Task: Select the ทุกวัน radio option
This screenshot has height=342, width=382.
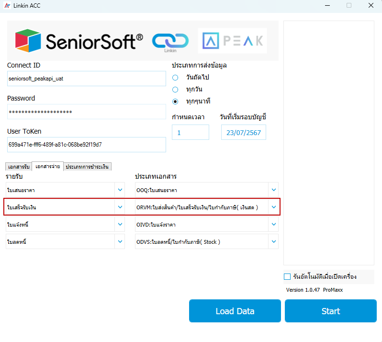Action: click(175, 90)
